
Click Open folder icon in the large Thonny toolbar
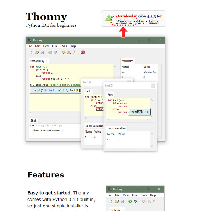(x=36, y=52)
